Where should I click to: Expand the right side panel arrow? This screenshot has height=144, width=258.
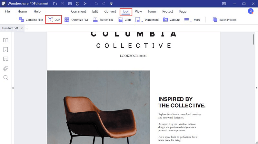(256, 88)
